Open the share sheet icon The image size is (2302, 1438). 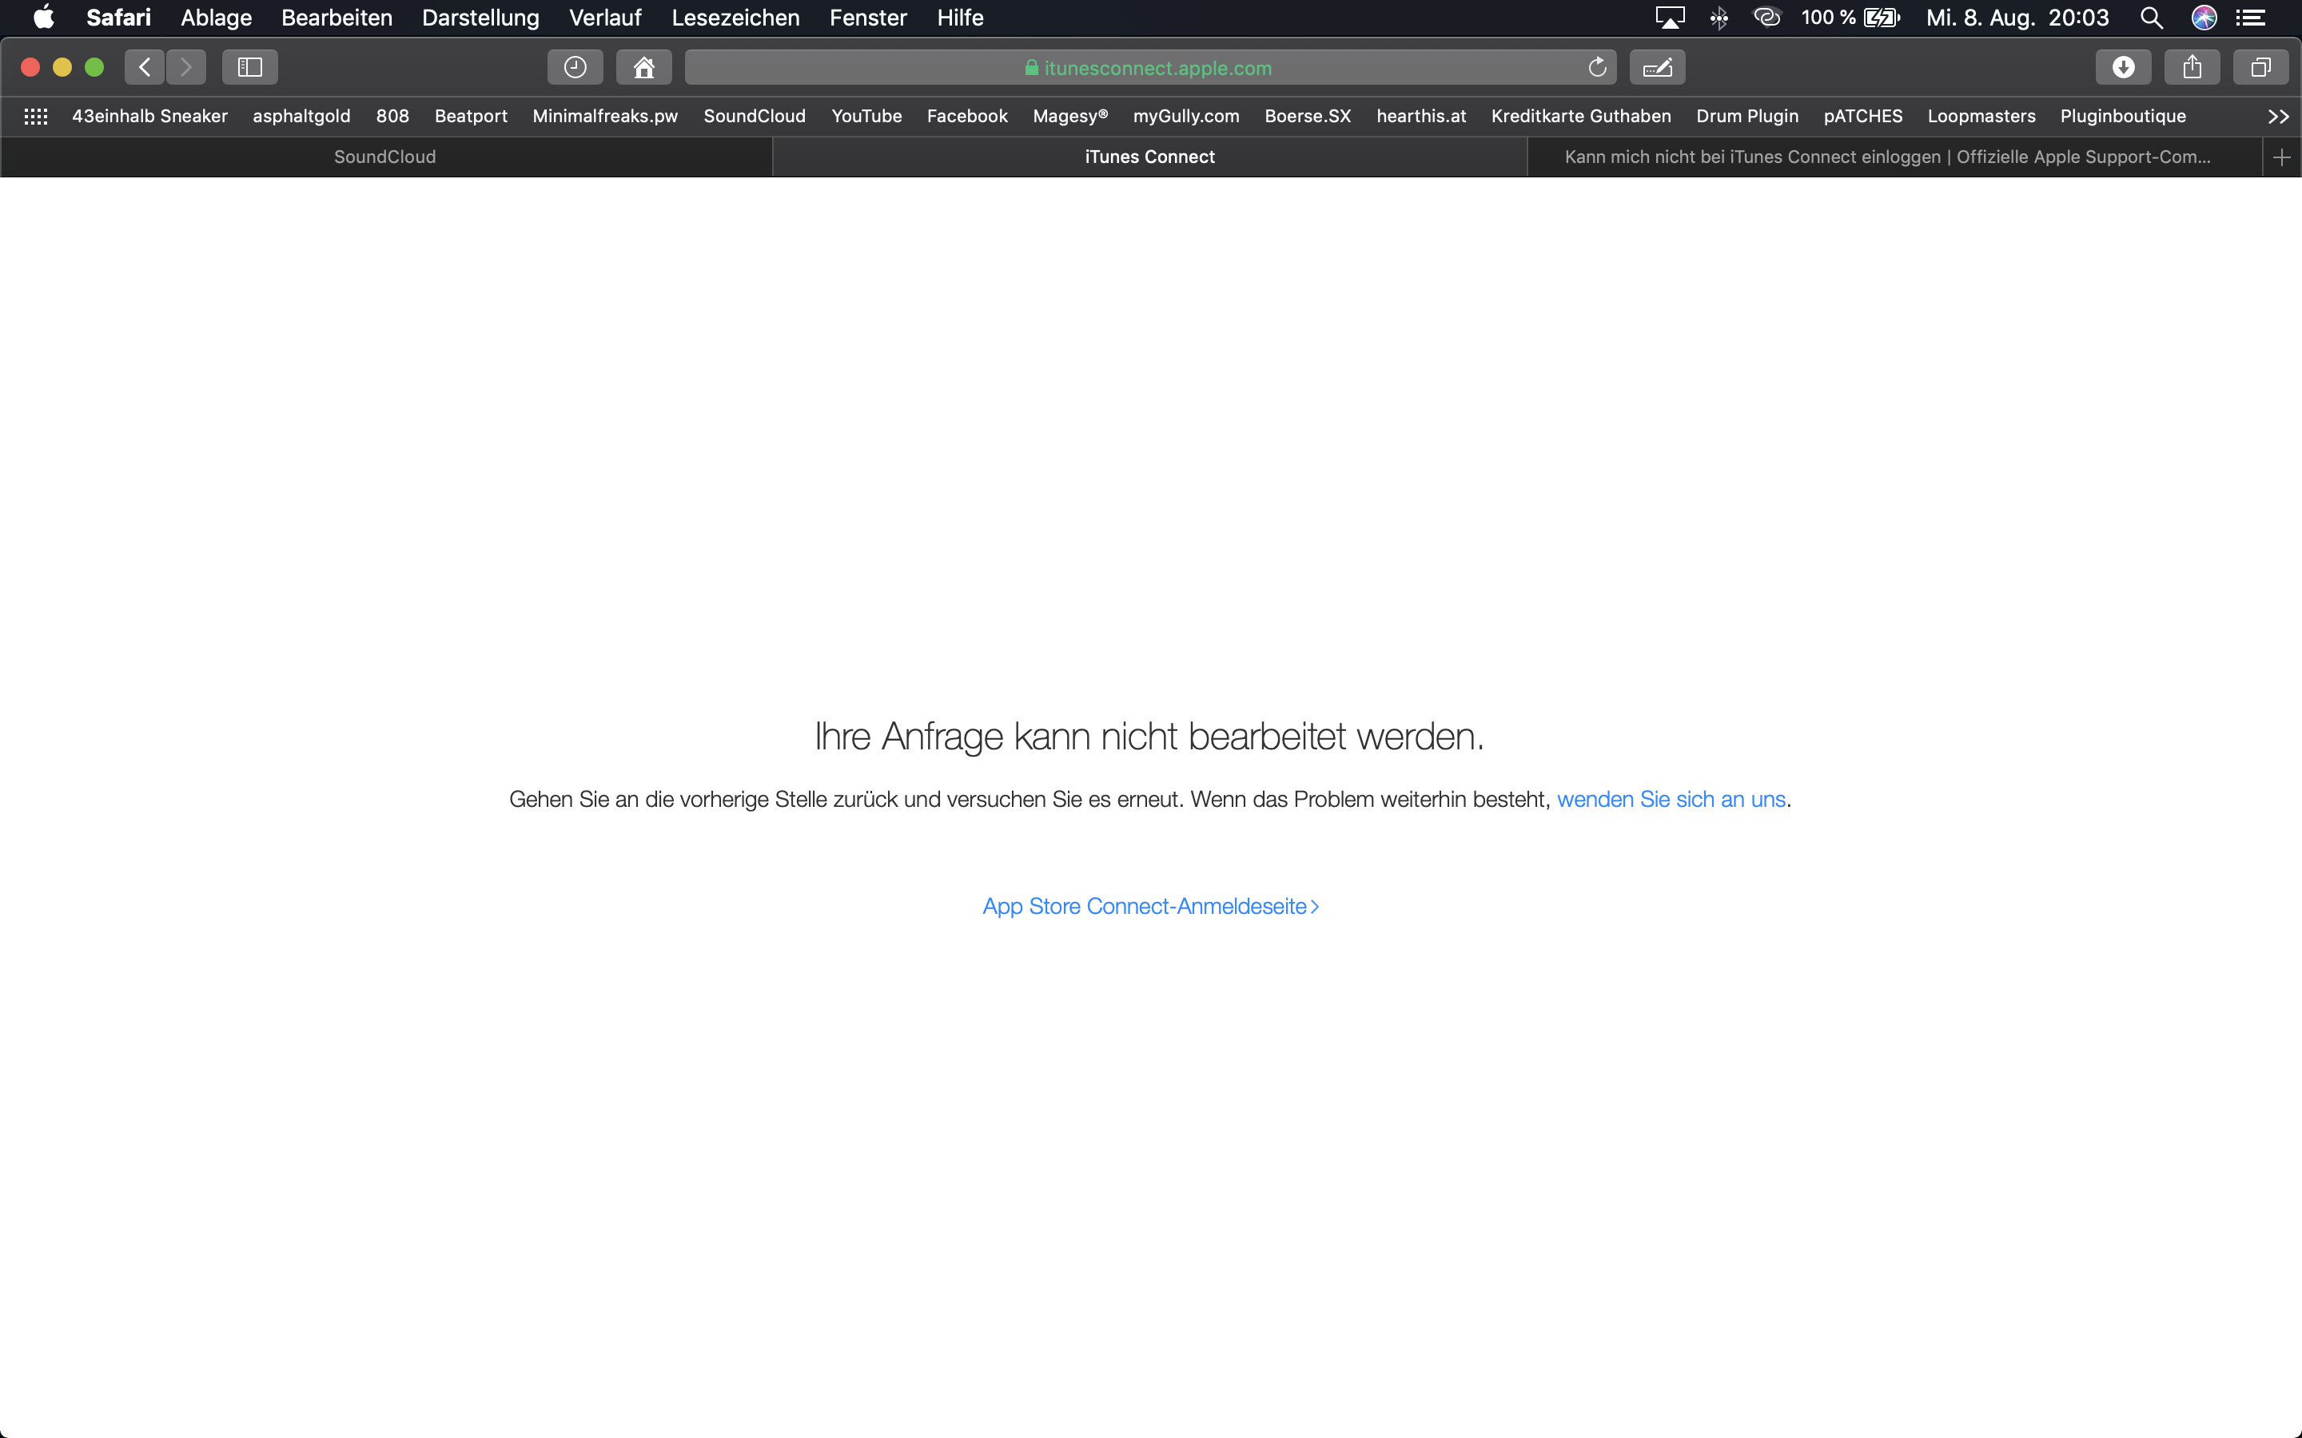coord(2192,68)
